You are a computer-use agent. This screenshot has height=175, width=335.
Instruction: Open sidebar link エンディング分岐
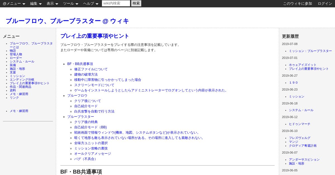pos(22,80)
